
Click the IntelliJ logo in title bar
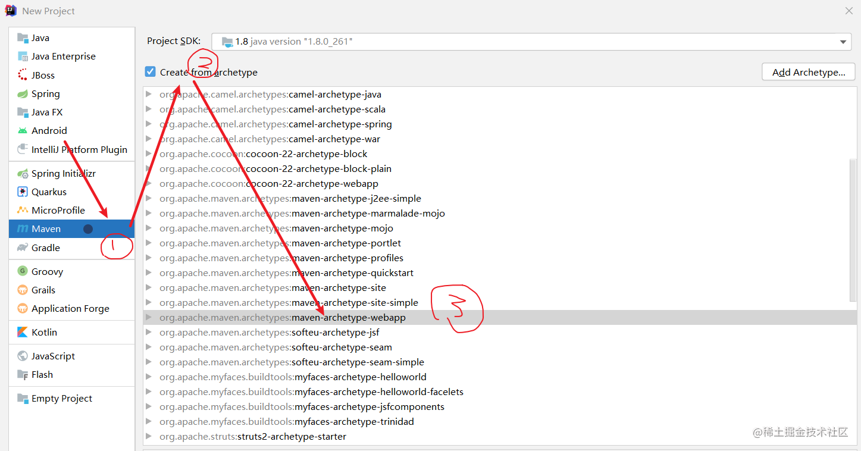11,11
